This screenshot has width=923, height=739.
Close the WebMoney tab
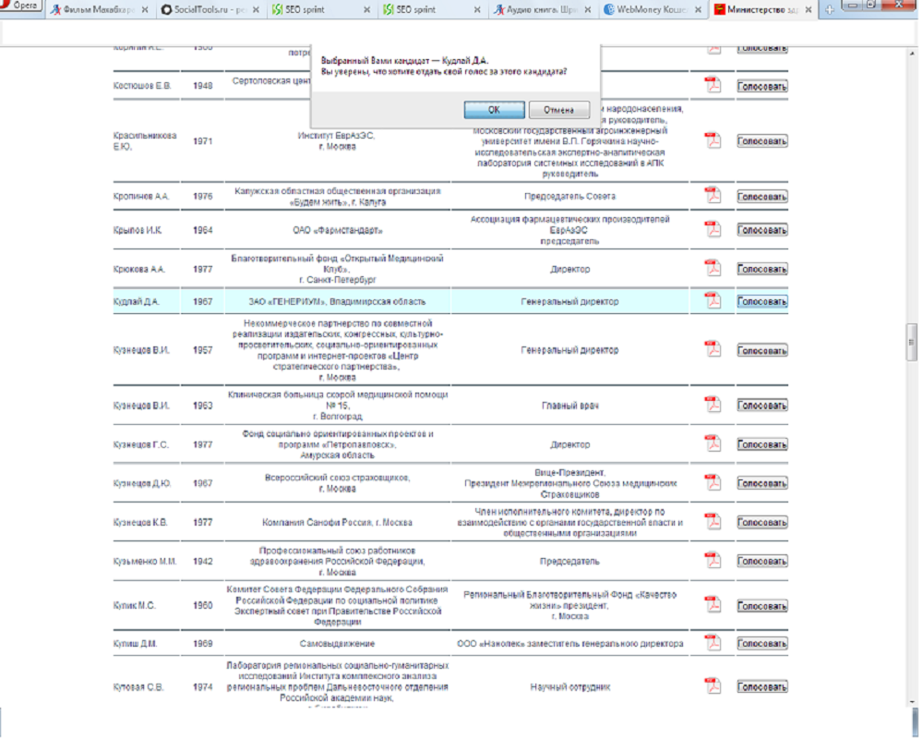pos(698,10)
